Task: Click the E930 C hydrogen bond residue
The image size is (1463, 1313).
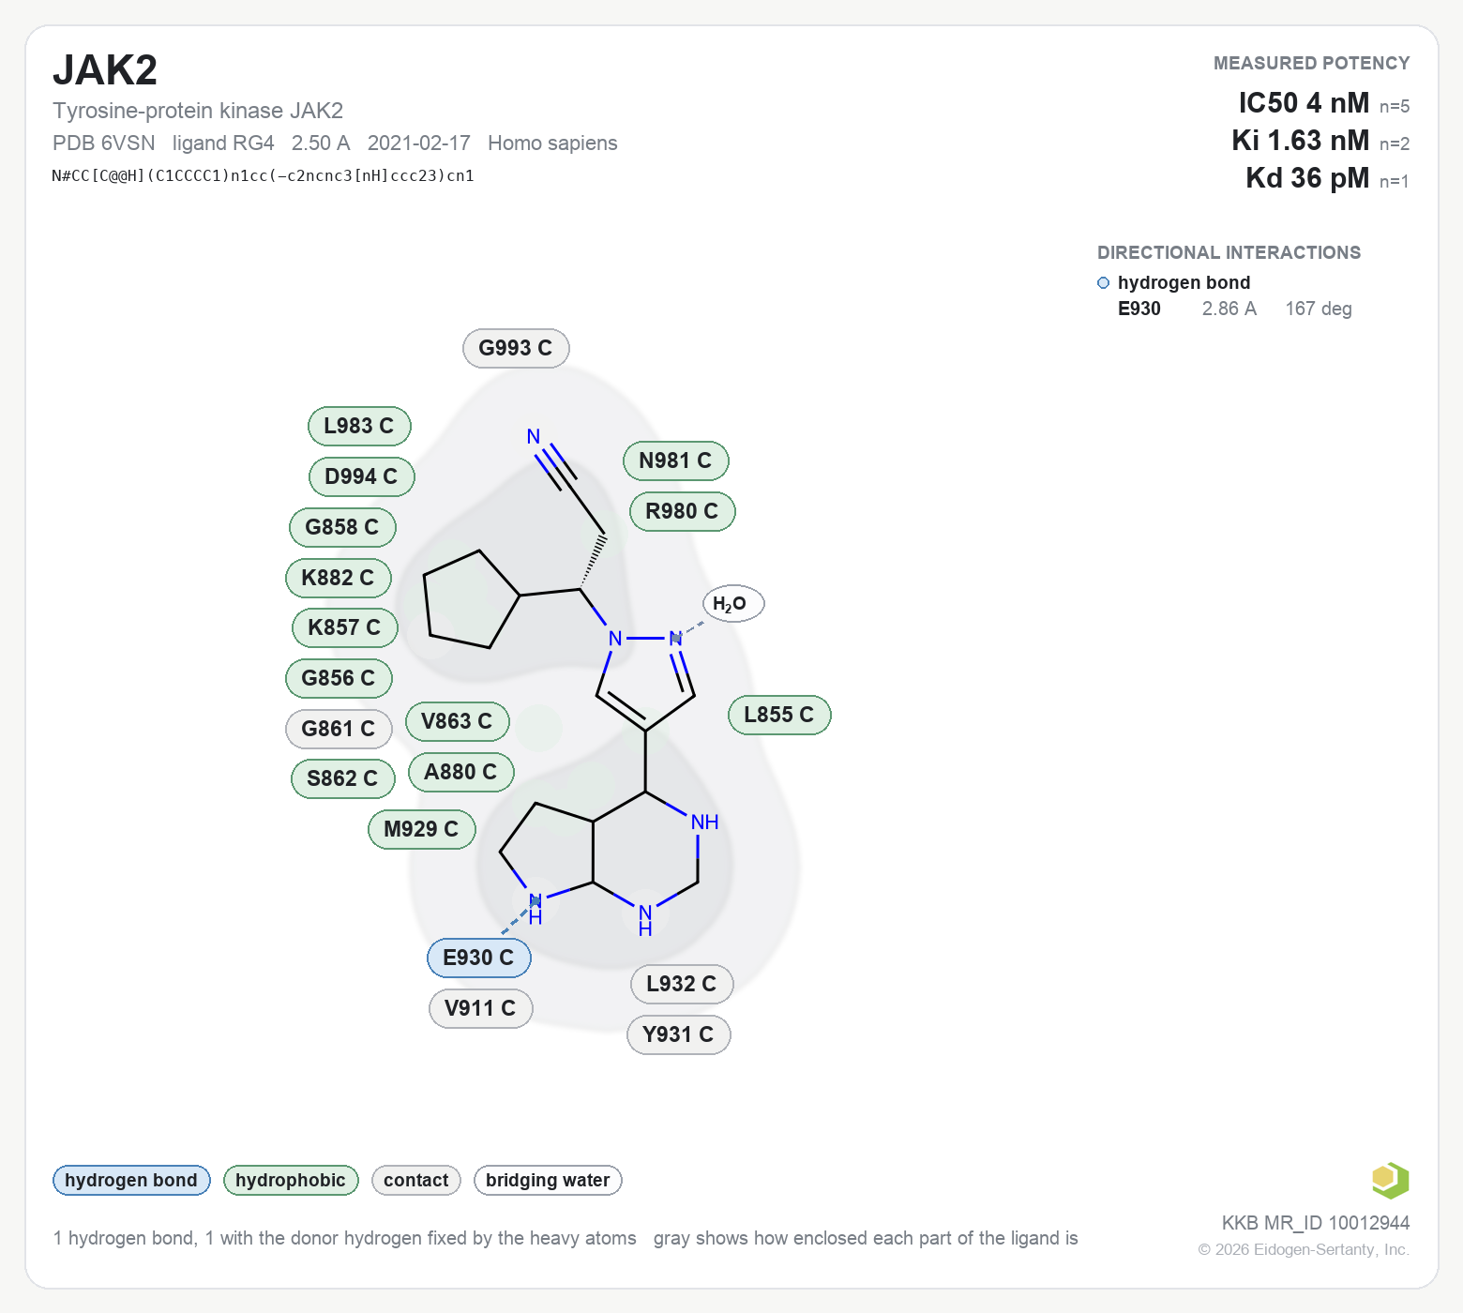Action: click(x=478, y=958)
